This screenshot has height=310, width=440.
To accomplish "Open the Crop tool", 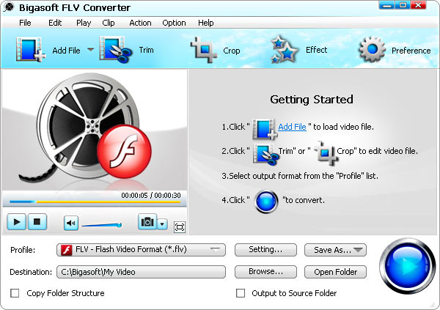I will coord(204,50).
